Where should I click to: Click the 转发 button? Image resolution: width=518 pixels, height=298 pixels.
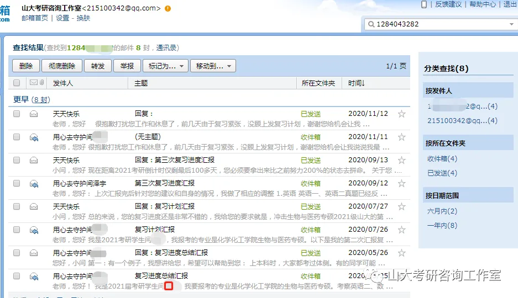pos(98,66)
